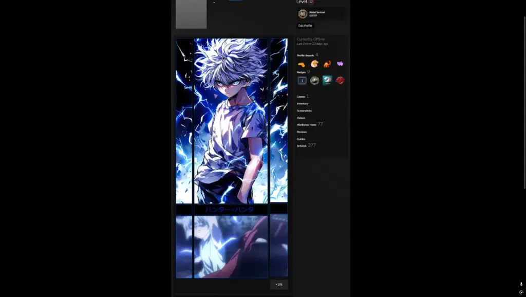
Task: Click the croissant-shaped Profile Award icon
Action: pyautogui.click(x=314, y=64)
